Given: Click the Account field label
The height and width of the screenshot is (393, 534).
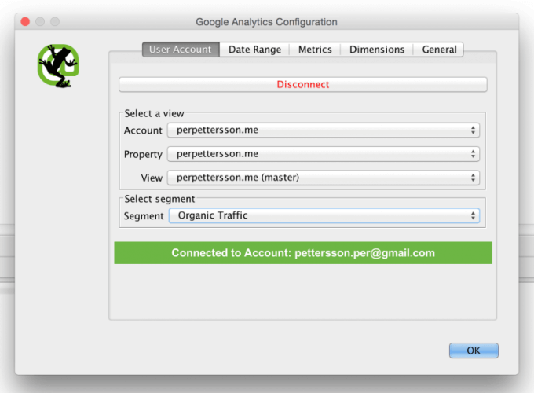Looking at the screenshot, I should coord(143,130).
